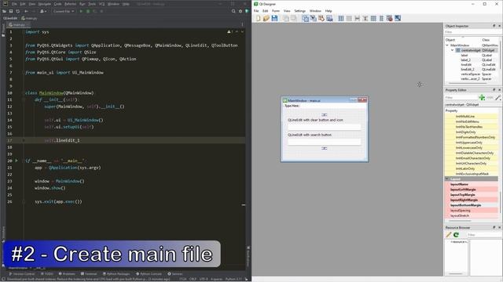Click green plus add dynamic property icon
The height and width of the screenshot is (282, 503).
click(482, 97)
